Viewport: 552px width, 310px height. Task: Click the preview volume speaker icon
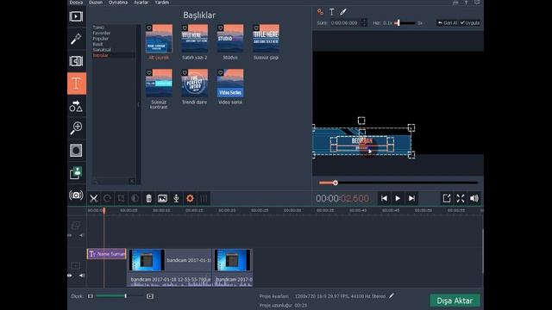(474, 198)
